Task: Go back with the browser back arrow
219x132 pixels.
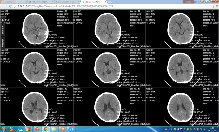Action: pyautogui.click(x=2, y=6)
